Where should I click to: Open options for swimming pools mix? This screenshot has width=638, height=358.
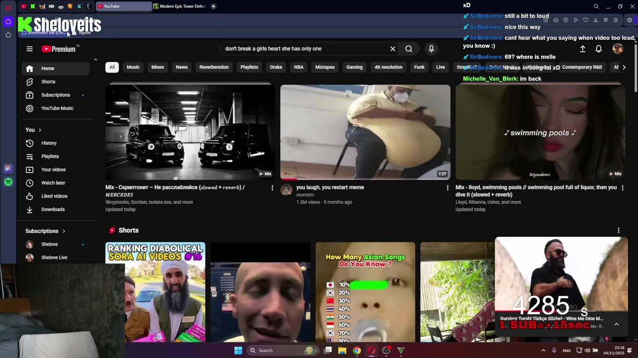pyautogui.click(x=622, y=188)
